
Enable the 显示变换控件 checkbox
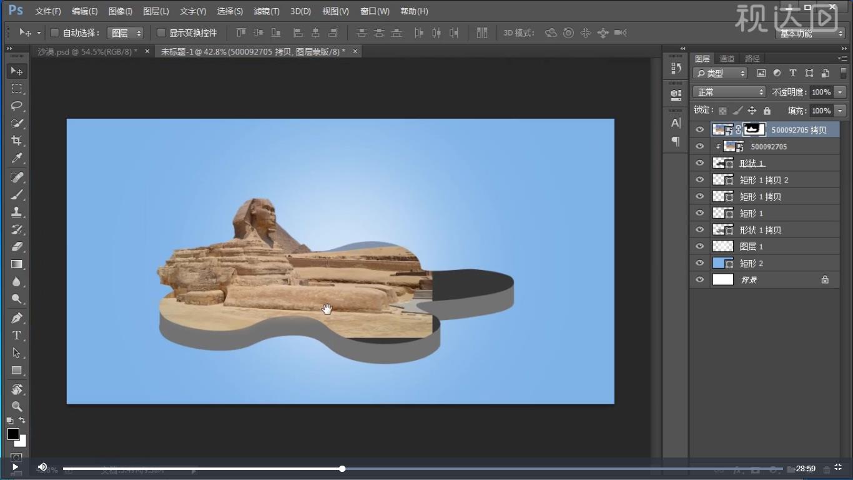coord(161,32)
